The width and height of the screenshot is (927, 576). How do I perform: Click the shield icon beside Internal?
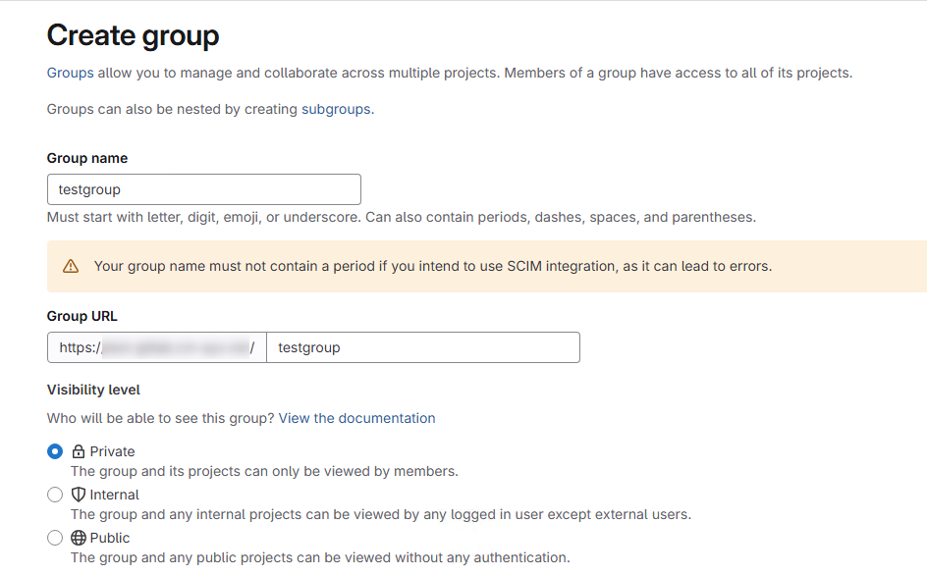78,495
